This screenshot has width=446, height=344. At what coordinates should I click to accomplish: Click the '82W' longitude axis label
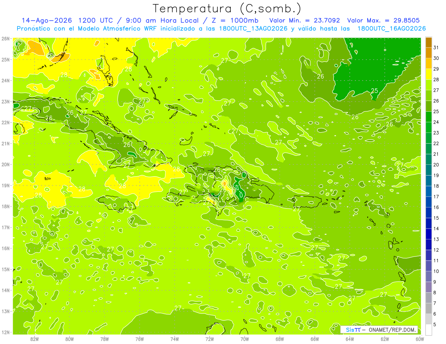point(35,339)
